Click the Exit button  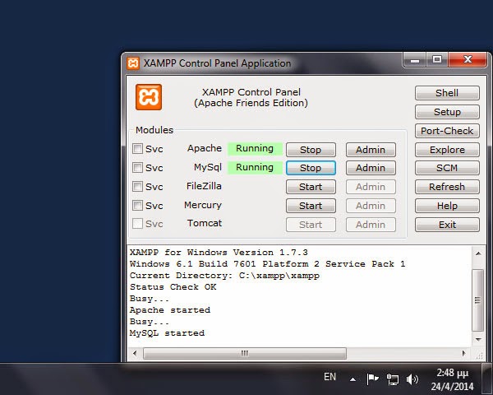pyautogui.click(x=447, y=225)
